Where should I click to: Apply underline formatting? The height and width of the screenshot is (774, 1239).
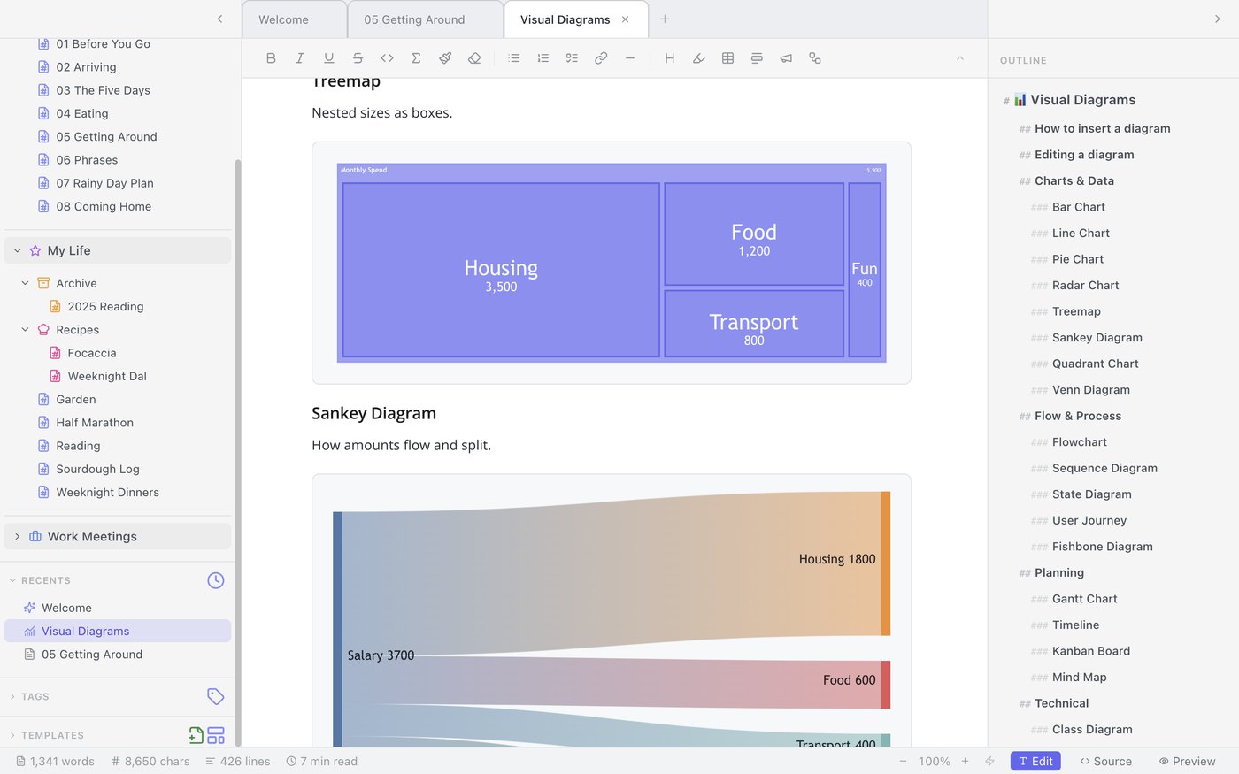click(x=329, y=58)
